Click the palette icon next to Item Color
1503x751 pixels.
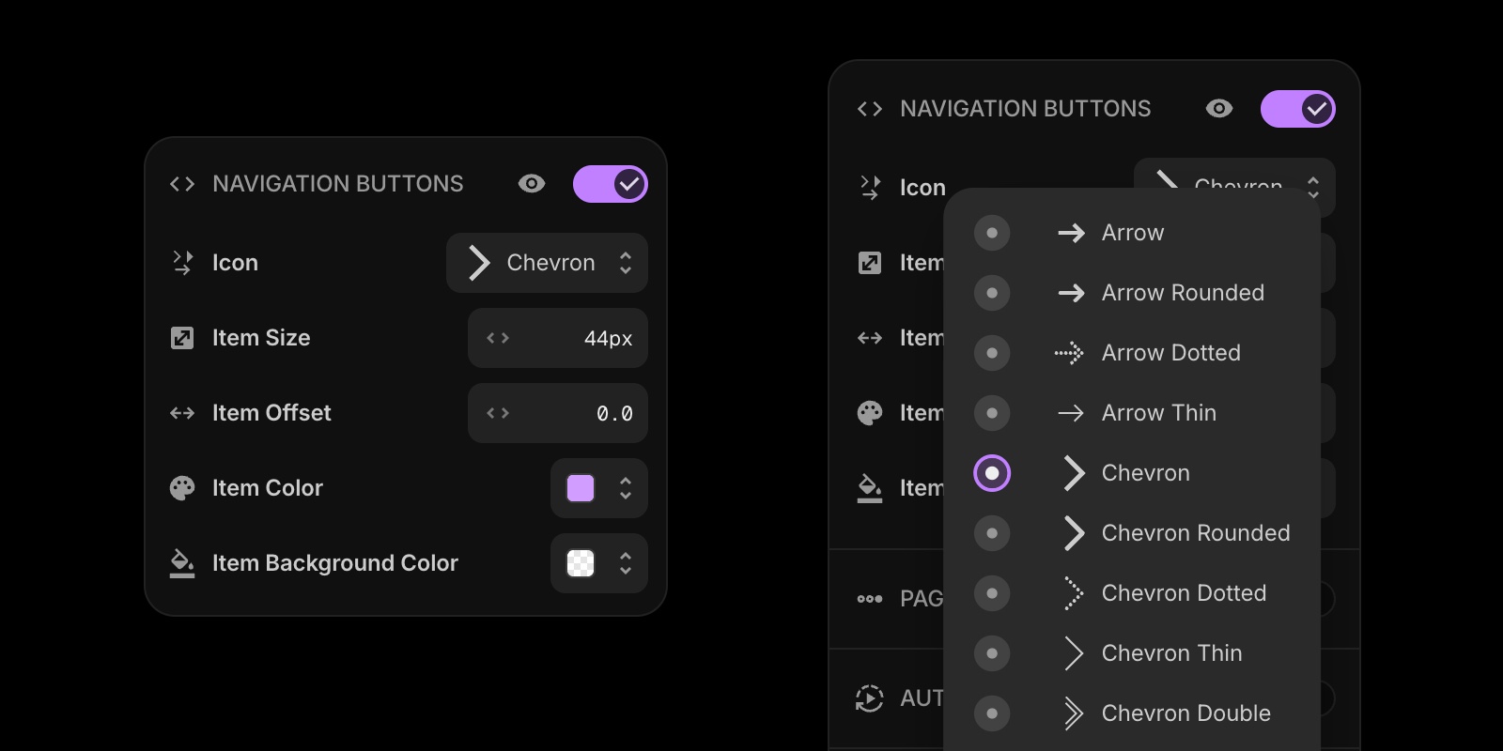click(182, 488)
